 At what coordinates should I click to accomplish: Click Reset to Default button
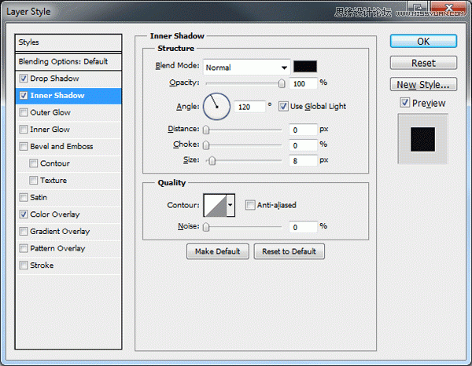(289, 251)
